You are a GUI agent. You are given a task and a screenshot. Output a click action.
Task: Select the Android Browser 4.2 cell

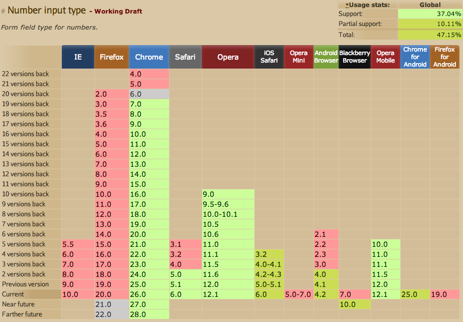tap(326, 294)
